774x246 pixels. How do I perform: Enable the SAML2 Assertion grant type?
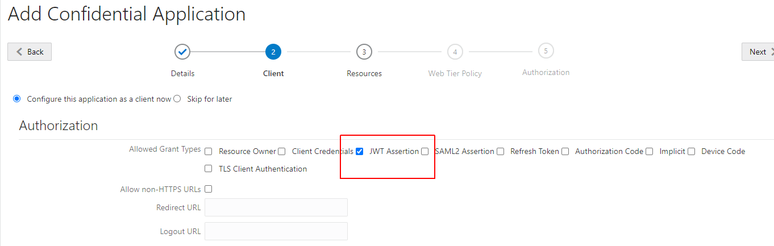tap(425, 152)
